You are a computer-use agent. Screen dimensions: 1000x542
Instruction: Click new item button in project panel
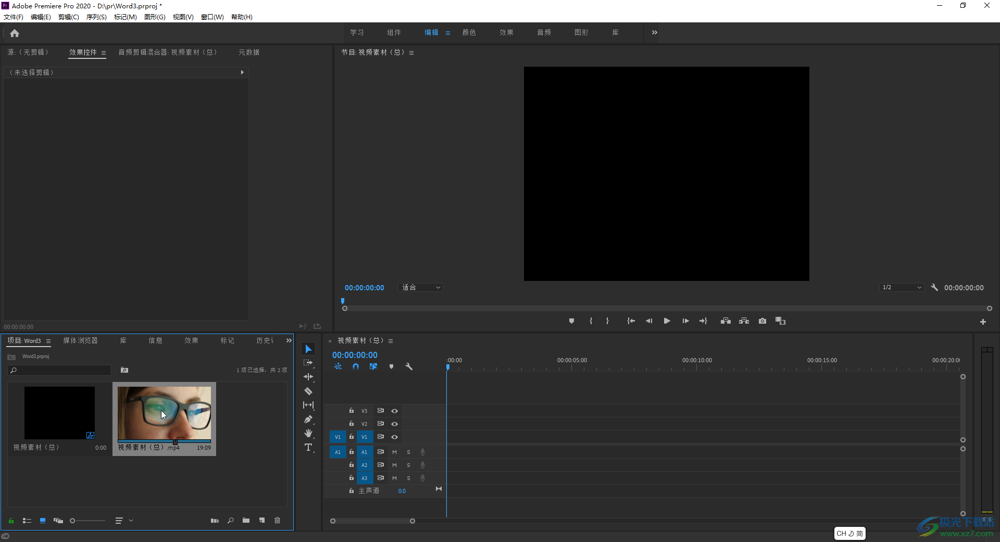pos(262,521)
